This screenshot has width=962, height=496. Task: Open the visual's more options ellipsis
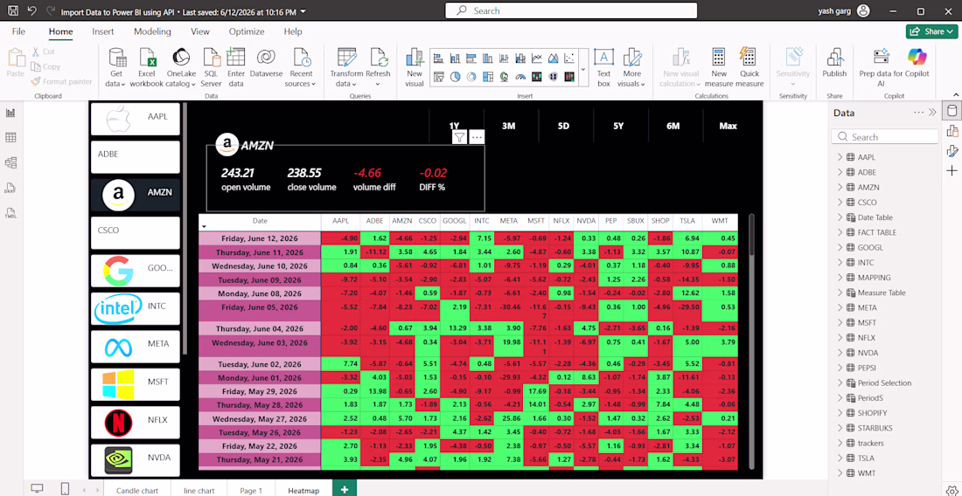pyautogui.click(x=477, y=137)
